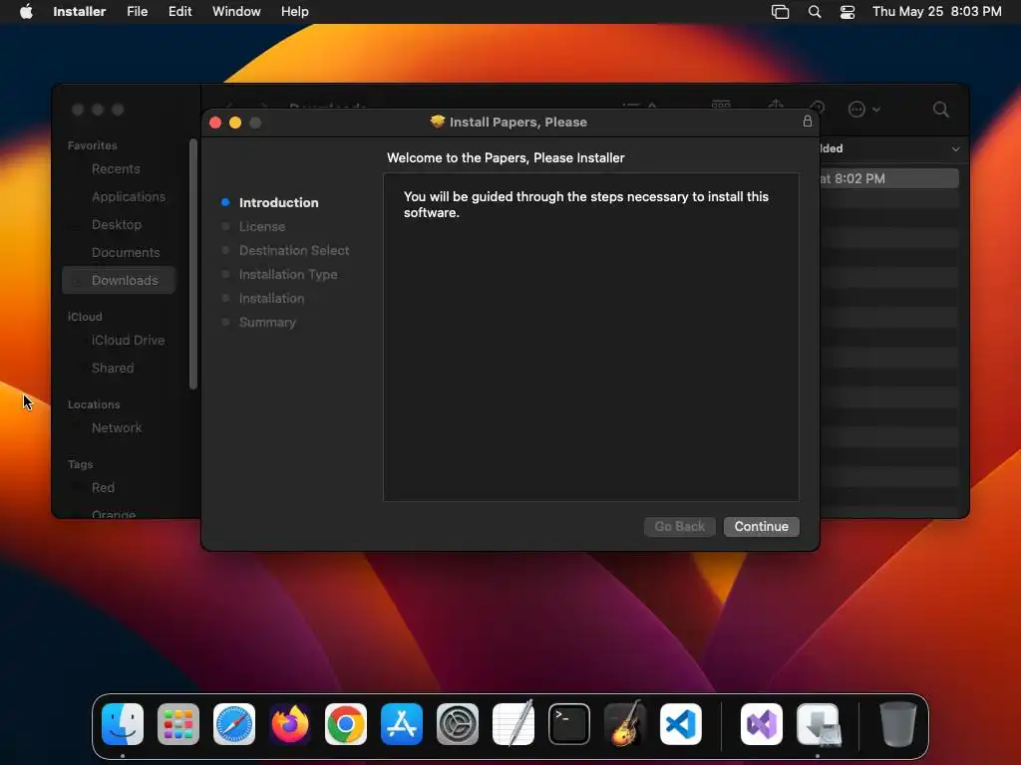Select the Summary step in the sidebar
Image resolution: width=1021 pixels, height=765 pixels.
coord(267,323)
